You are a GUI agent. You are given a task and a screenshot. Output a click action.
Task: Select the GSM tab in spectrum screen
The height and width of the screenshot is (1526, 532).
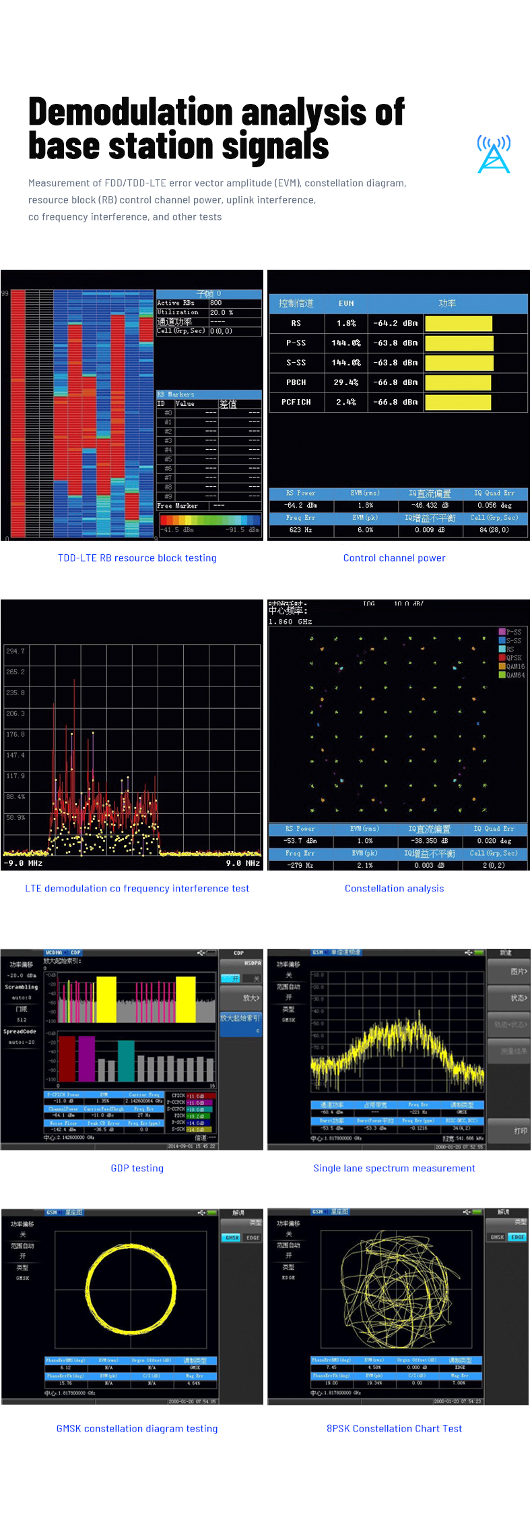318,952
